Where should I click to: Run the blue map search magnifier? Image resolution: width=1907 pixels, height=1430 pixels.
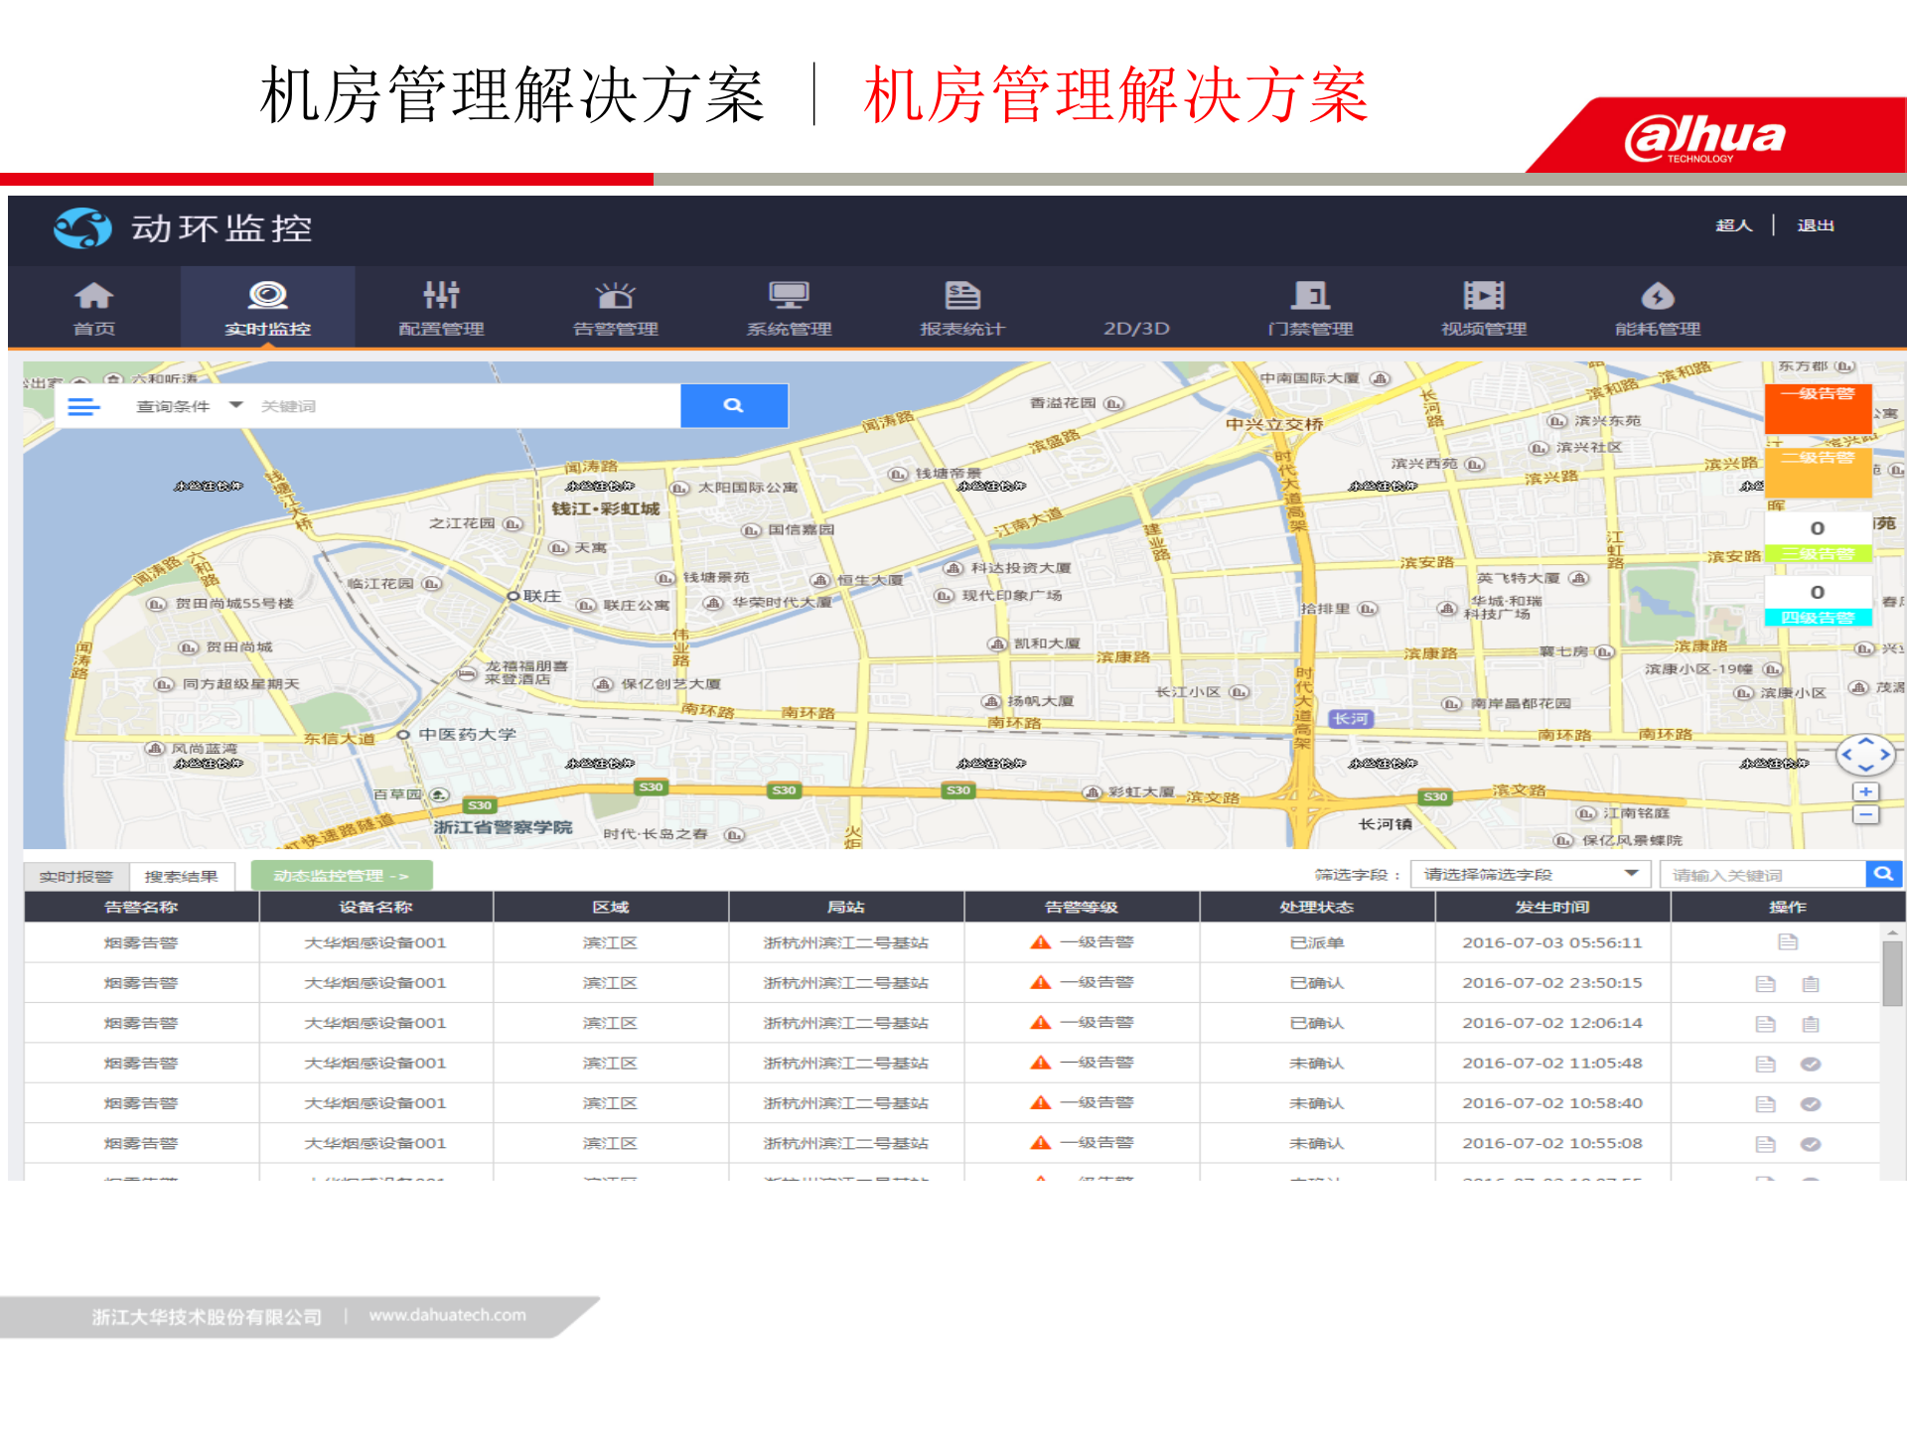click(x=733, y=405)
